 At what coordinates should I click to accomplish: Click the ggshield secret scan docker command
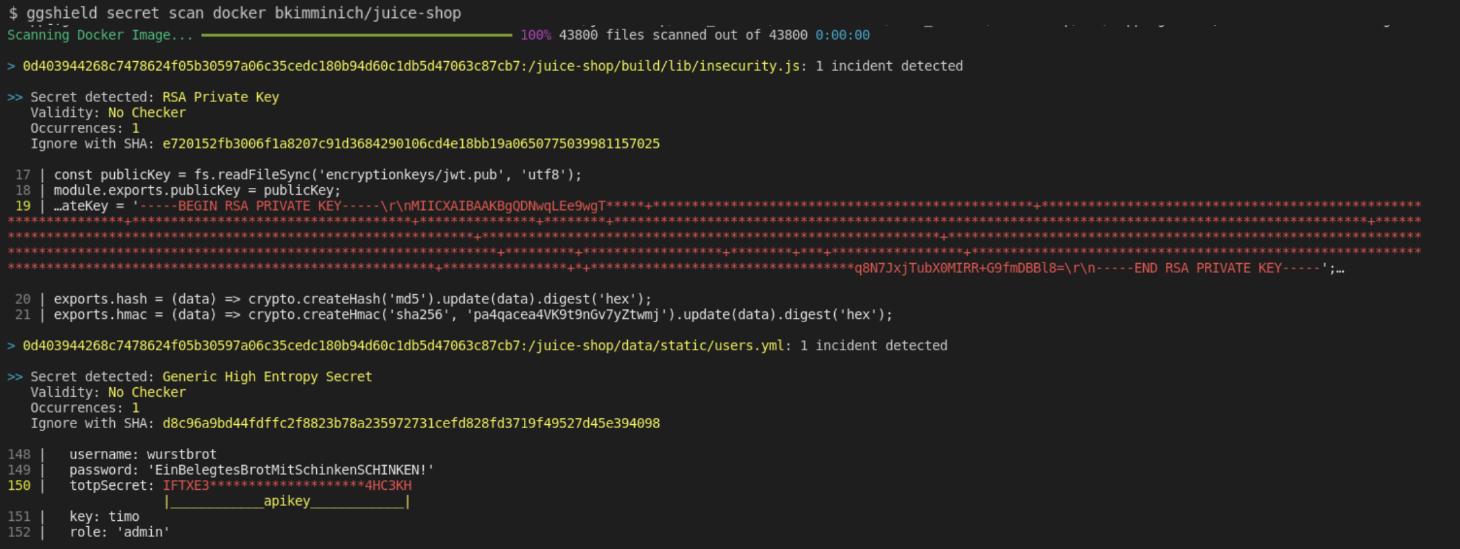(243, 13)
